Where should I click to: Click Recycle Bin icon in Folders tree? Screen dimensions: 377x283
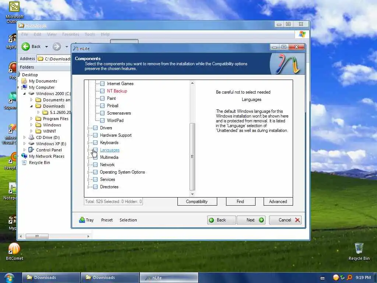click(24, 163)
